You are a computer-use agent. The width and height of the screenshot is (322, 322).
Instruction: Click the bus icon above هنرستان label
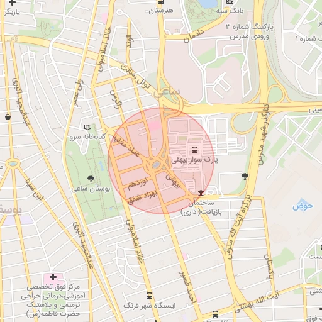(160, 2)
